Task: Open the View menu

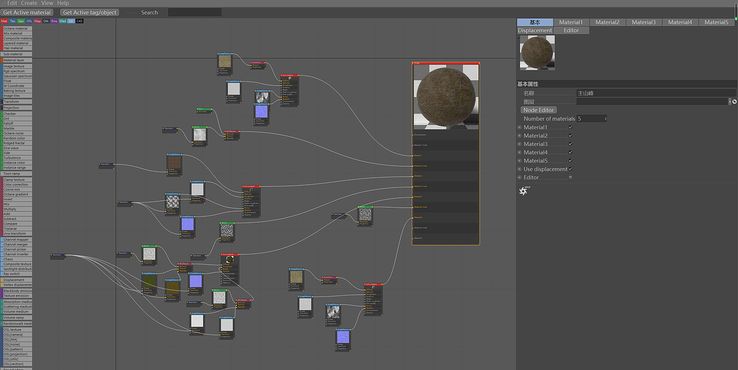Action: (47, 3)
